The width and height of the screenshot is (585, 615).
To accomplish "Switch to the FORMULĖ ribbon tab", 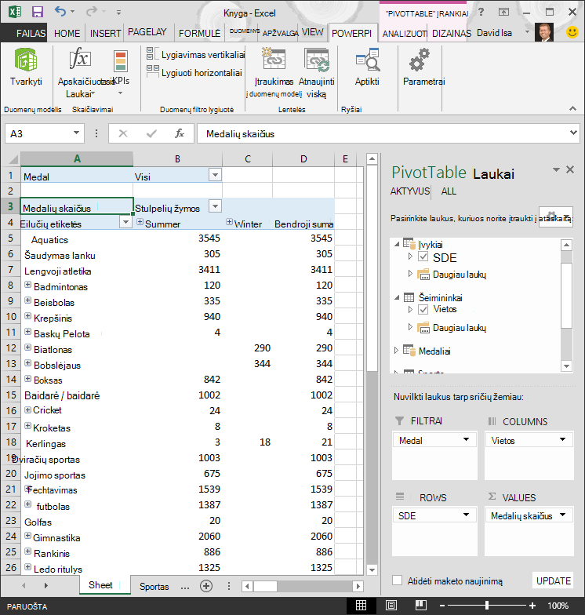I will point(199,33).
